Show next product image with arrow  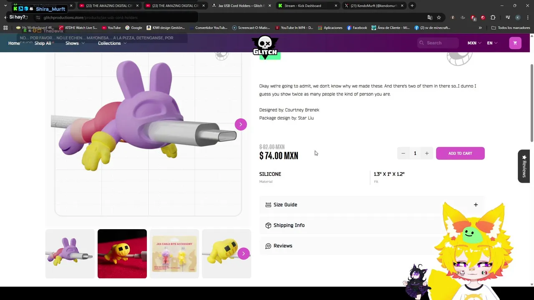(241, 124)
